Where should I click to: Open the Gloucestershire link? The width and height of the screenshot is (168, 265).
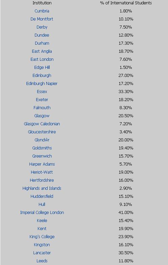[42, 132]
